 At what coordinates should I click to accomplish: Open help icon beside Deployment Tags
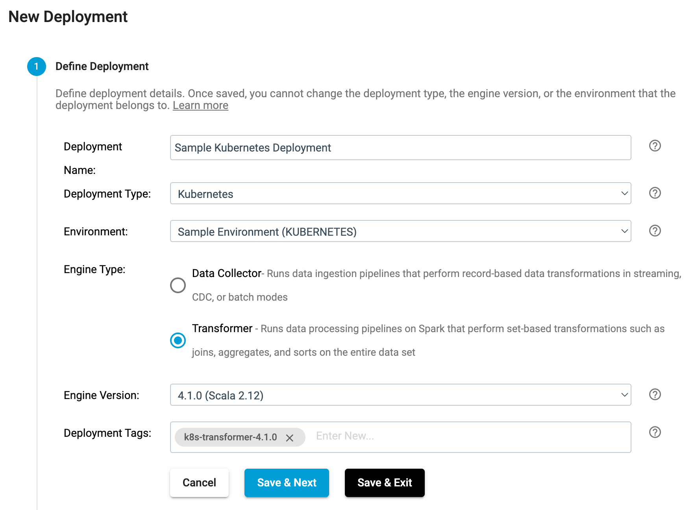pyautogui.click(x=655, y=432)
